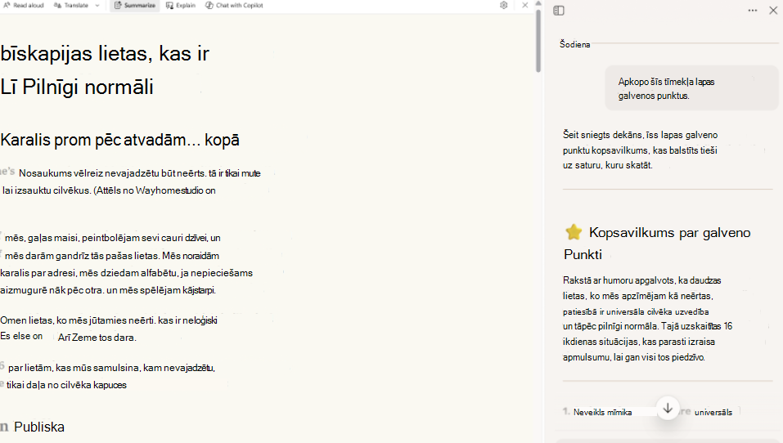Screen dimensions: 783x443
Task: Click the line 'tikai daļa no cilvēka kapuces'
Action: (66, 385)
